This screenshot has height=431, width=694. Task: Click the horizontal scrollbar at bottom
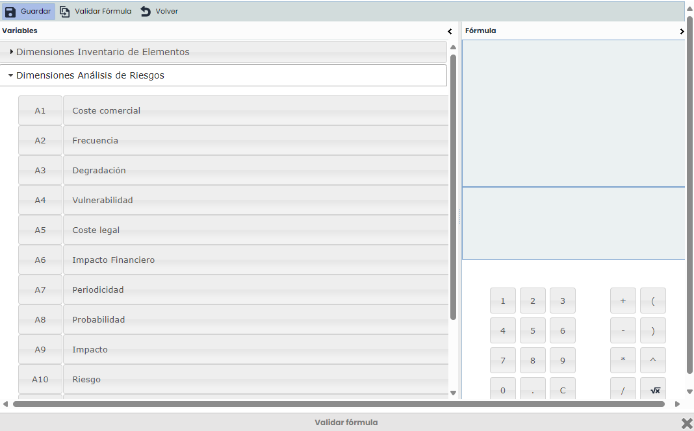tap(338, 404)
